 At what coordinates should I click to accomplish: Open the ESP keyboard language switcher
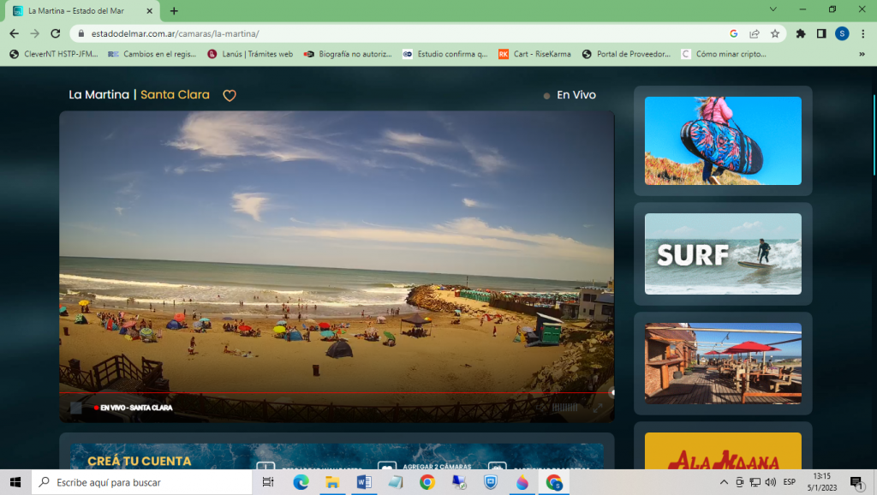[789, 482]
